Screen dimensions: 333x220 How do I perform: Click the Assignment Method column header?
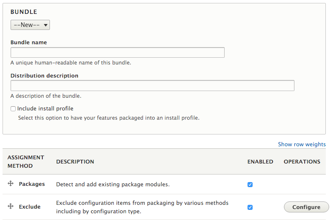26,161
